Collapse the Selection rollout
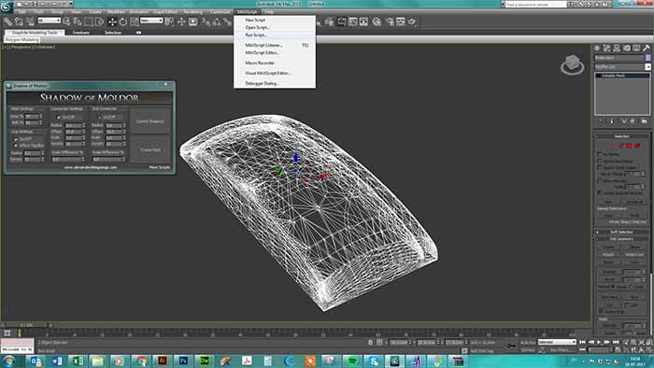The image size is (654, 368). coord(621,136)
